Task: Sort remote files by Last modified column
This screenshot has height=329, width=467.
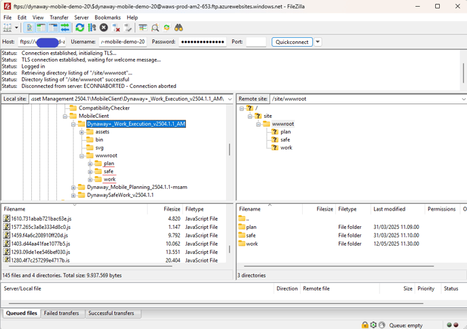Action: click(398, 209)
